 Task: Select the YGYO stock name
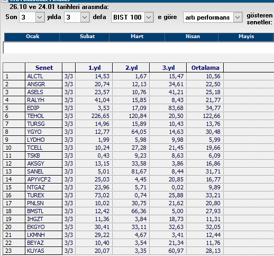(34, 132)
